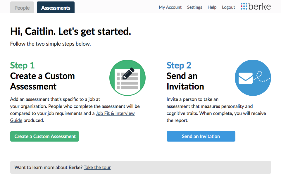The width and height of the screenshot is (281, 184).
Task: Click the Berke logo
Action: point(256,6)
